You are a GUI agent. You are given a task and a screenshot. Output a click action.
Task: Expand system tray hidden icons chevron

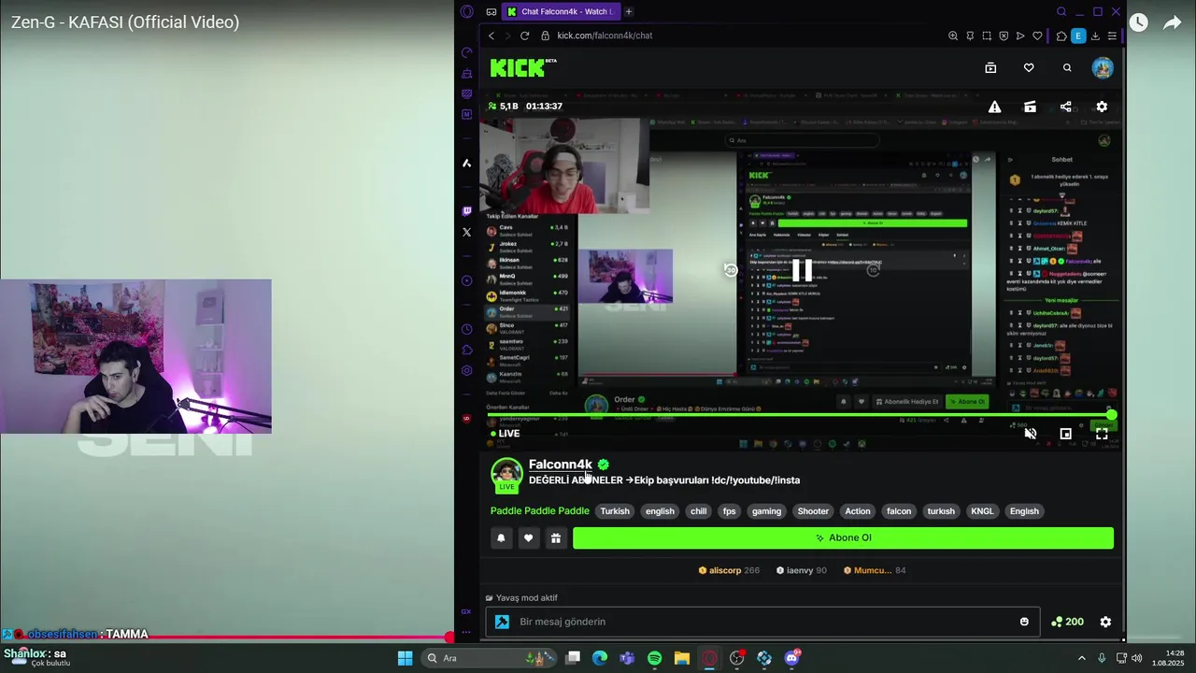coord(1082,658)
